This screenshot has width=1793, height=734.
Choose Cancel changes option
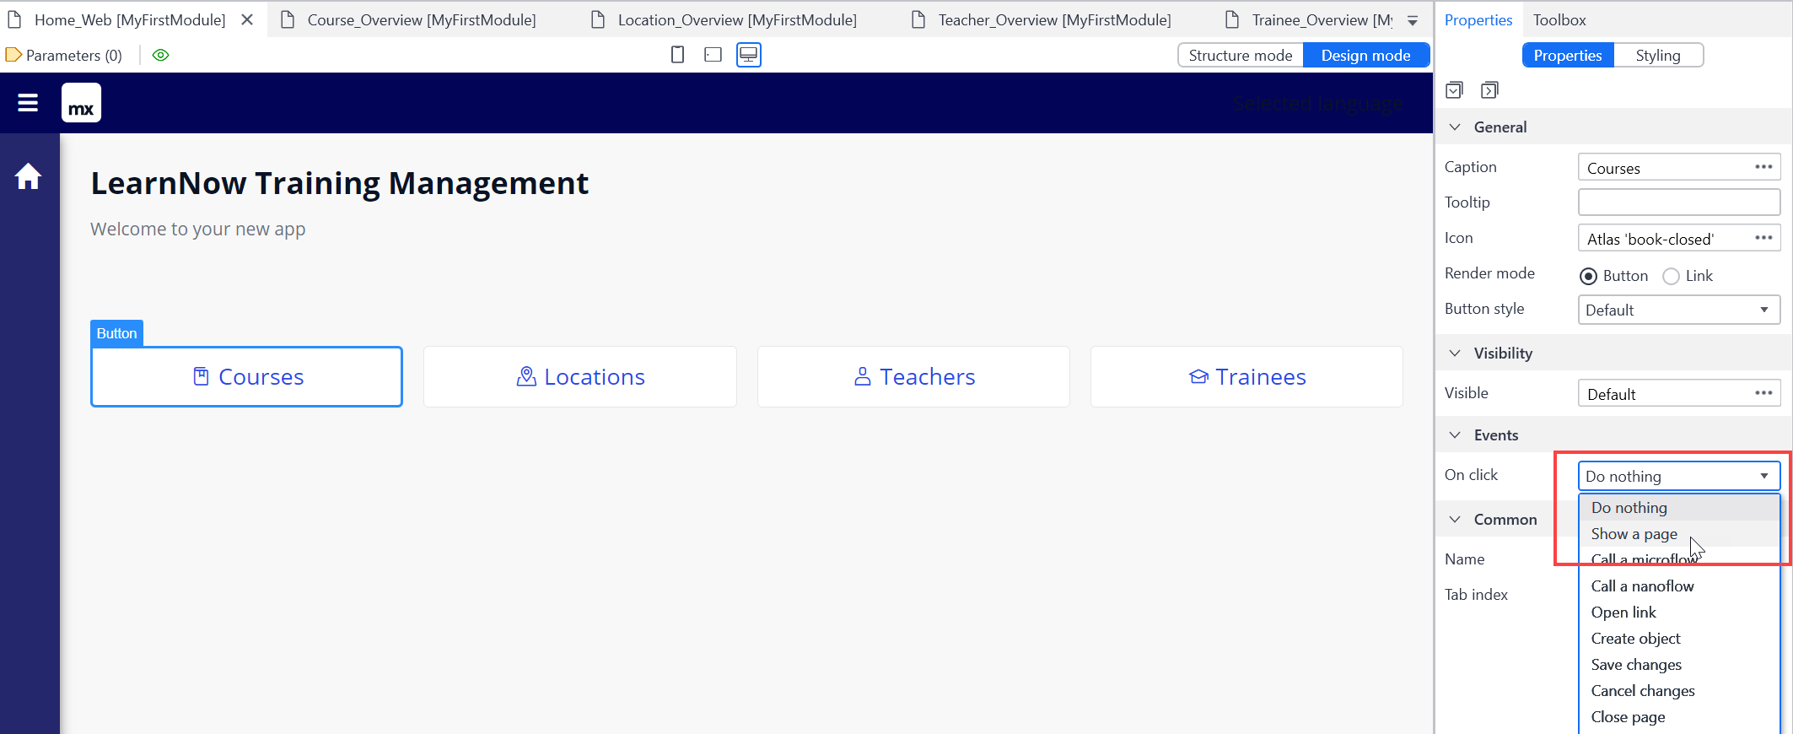(1678, 691)
